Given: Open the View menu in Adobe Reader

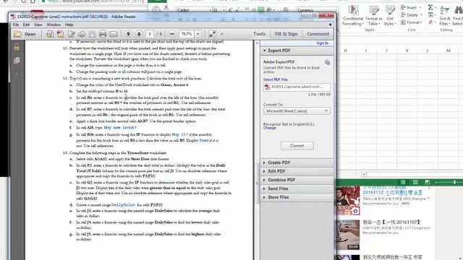Looking at the screenshot, I should click(38, 25).
